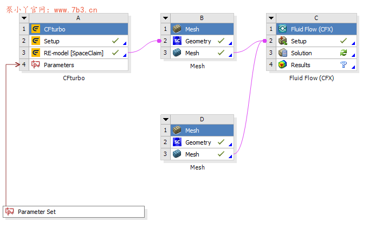Click green checkmark on system D Geometry
This screenshot has width=369, height=228.
coord(221,142)
